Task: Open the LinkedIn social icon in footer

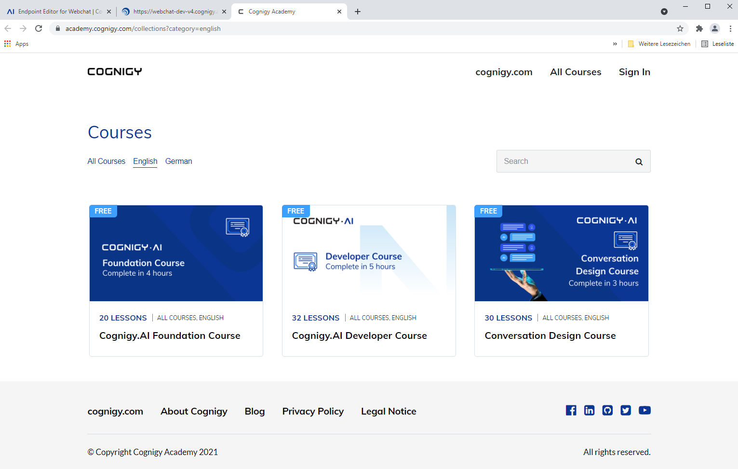Action: pyautogui.click(x=589, y=410)
